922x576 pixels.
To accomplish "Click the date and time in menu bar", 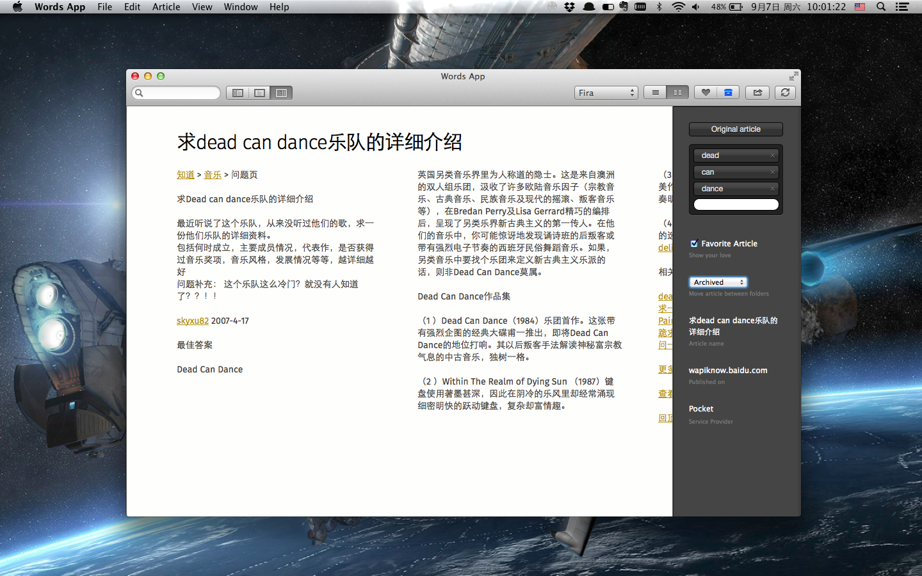I will pos(798,7).
